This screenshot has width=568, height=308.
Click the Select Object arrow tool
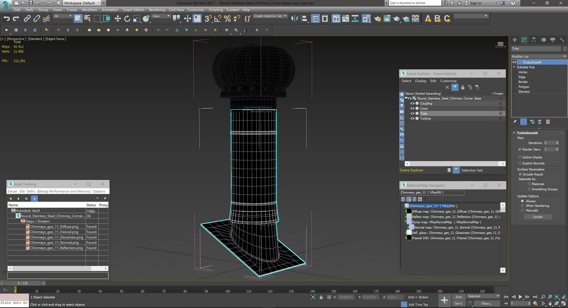point(78,19)
